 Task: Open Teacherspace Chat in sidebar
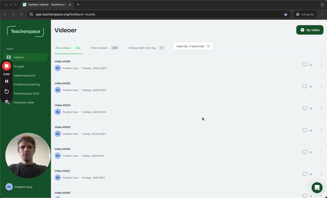click(26, 94)
